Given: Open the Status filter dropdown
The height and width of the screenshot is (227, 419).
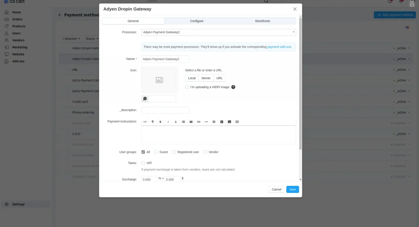Looking at the screenshot, I should 92,39.
